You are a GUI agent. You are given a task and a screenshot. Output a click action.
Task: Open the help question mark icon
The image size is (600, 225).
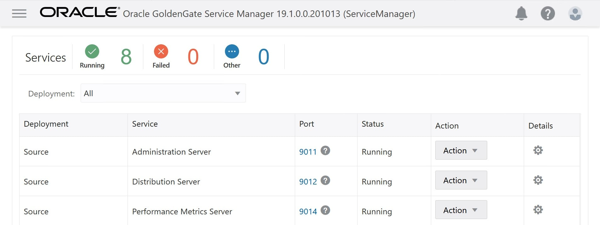click(x=548, y=14)
